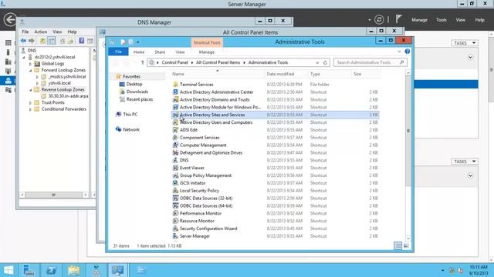Sort by Date modified column header
Image resolution: width=494 pixels, height=277 pixels.
click(x=280, y=74)
